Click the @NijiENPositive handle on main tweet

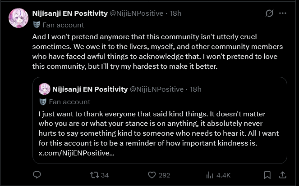pyautogui.click(x=137, y=13)
